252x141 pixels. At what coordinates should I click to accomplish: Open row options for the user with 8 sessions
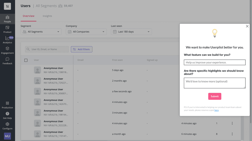coord(232,134)
